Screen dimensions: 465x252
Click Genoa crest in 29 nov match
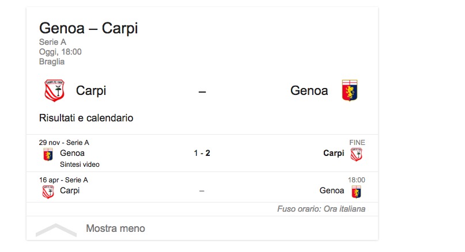pos(48,154)
